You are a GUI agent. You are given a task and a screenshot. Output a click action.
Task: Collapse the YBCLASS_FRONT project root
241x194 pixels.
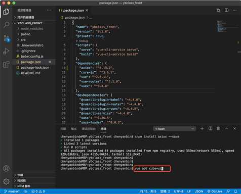click(x=29, y=23)
